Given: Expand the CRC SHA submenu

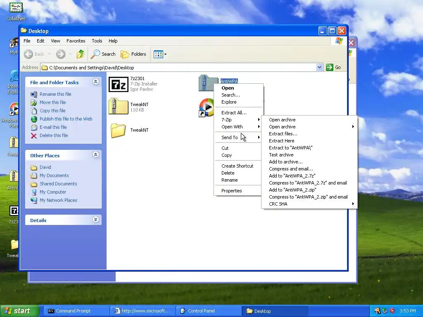Looking at the screenshot, I should tap(309, 204).
